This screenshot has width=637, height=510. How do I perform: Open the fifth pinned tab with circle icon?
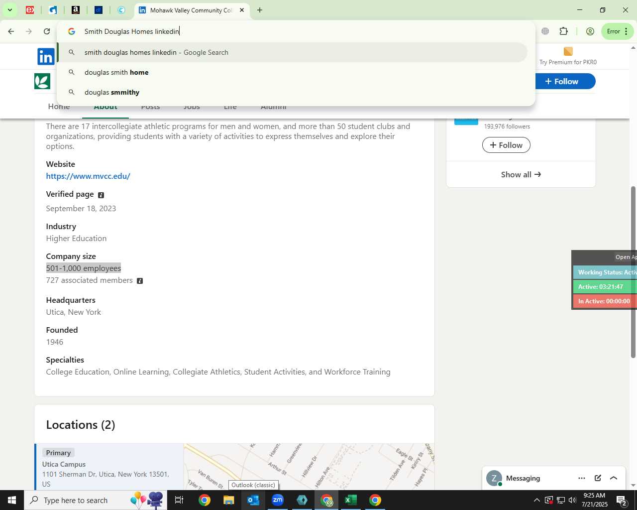coord(121,10)
